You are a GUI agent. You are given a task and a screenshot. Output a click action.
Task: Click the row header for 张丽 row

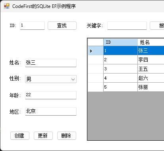click(96, 87)
